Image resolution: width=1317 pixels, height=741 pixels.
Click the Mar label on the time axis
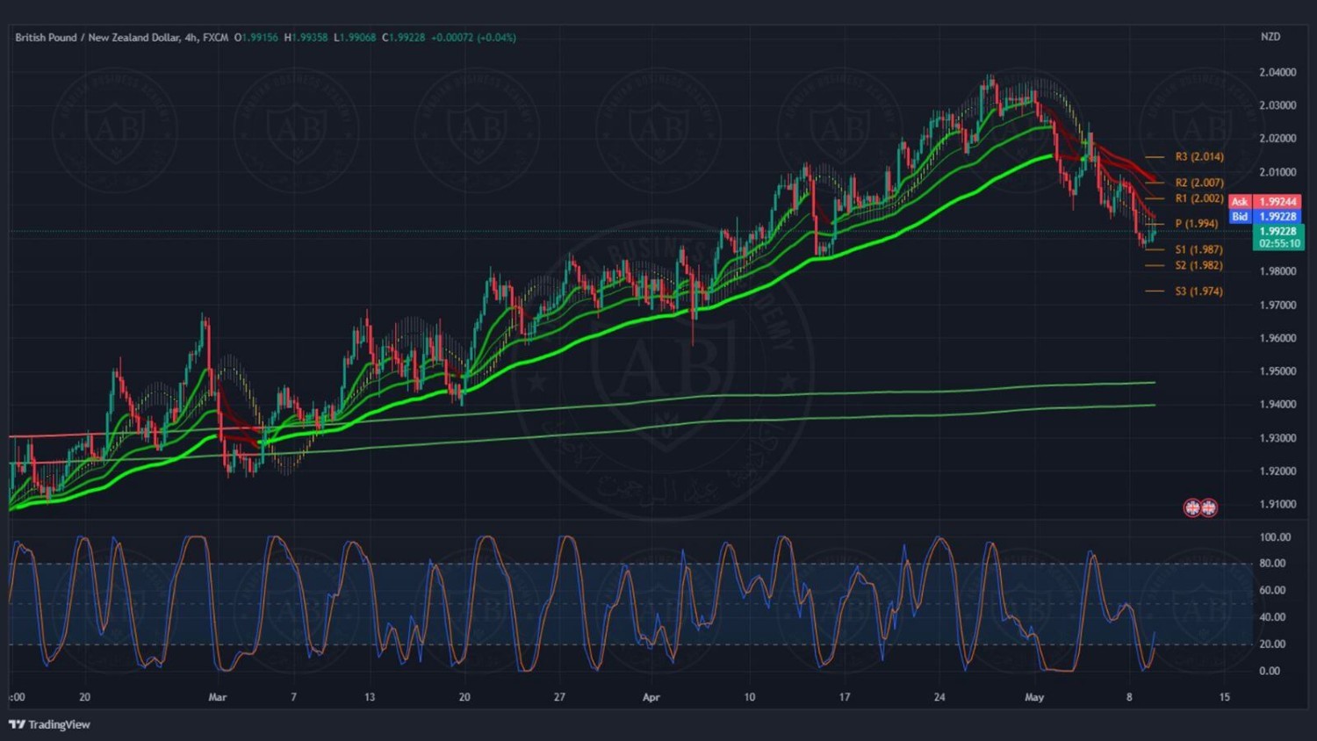[x=218, y=697]
